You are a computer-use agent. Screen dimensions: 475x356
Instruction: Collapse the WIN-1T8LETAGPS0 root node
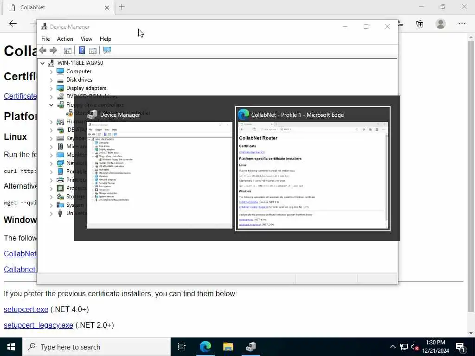click(x=42, y=63)
